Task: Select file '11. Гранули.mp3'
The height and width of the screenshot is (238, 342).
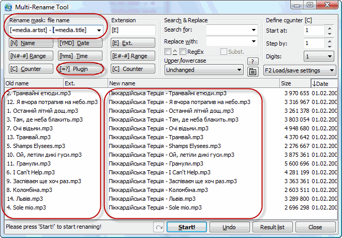Action: pos(28,163)
